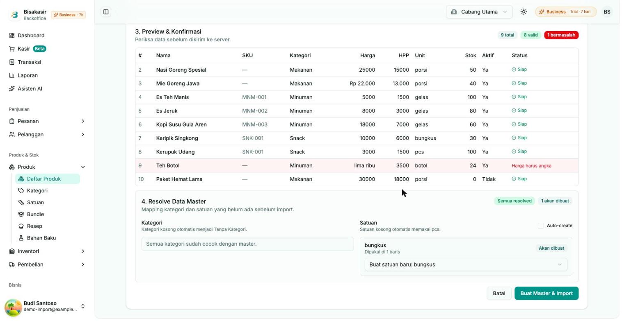
Task: Click the Akan dibuat tag for bungkus
Action: 552,248
